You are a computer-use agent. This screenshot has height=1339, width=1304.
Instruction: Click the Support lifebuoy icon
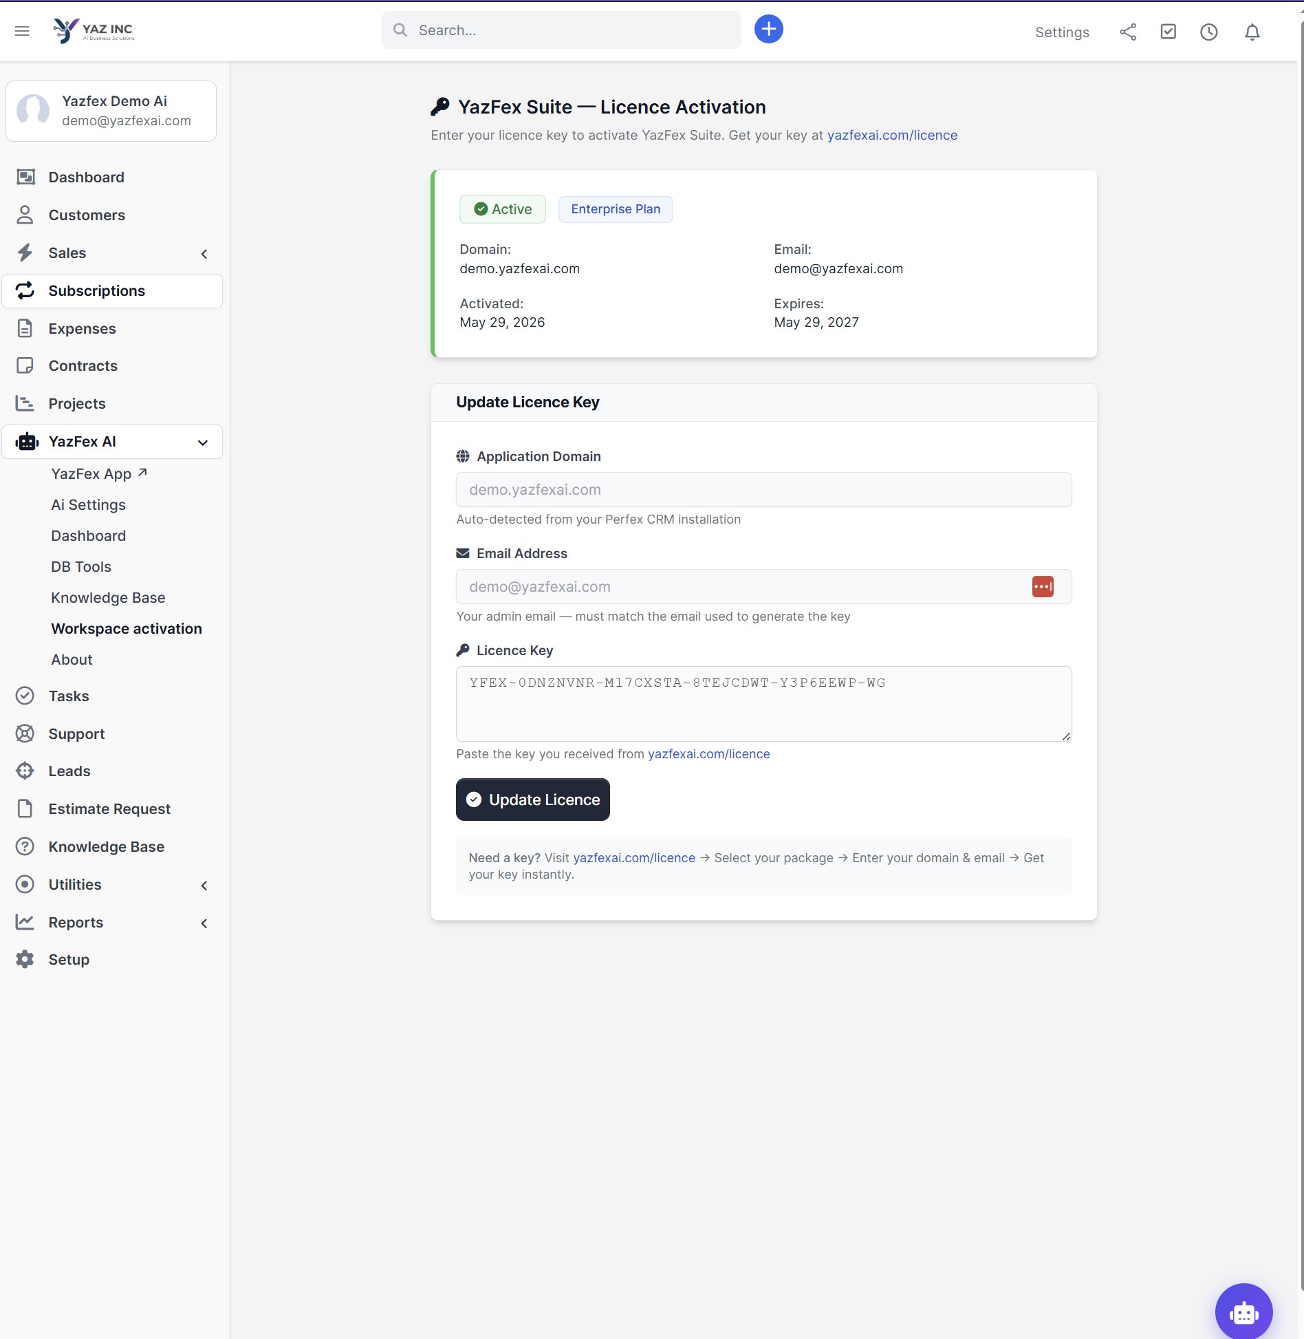[x=25, y=734]
